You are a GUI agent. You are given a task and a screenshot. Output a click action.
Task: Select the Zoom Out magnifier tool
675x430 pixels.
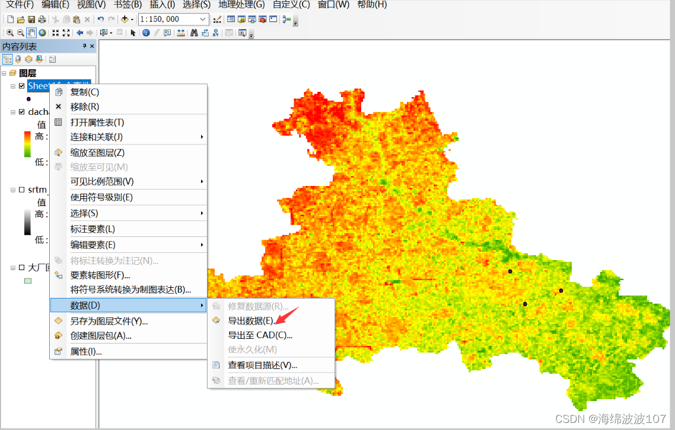[21, 33]
